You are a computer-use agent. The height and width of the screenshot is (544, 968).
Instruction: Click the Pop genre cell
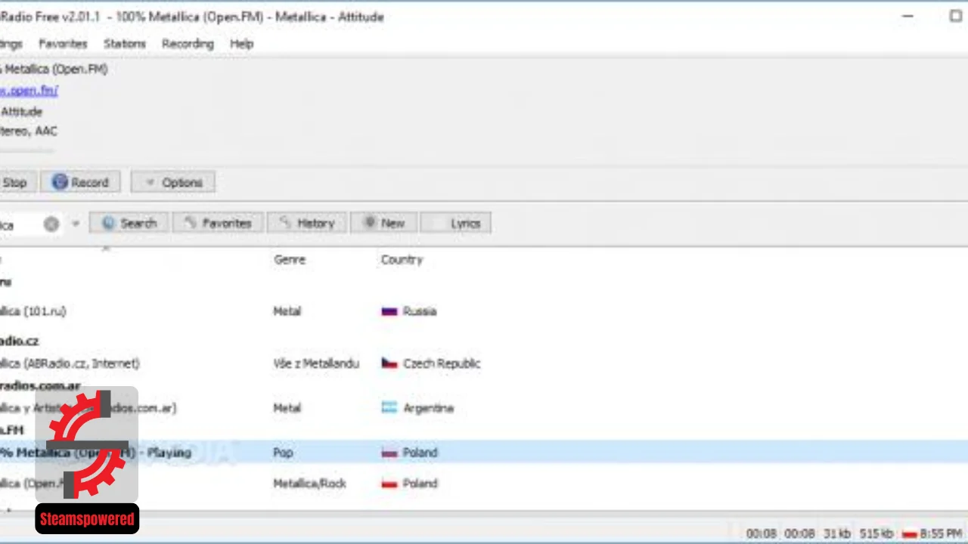tap(283, 453)
